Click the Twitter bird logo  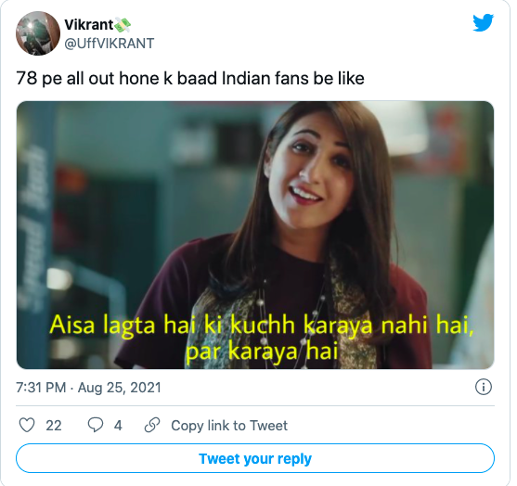483,23
